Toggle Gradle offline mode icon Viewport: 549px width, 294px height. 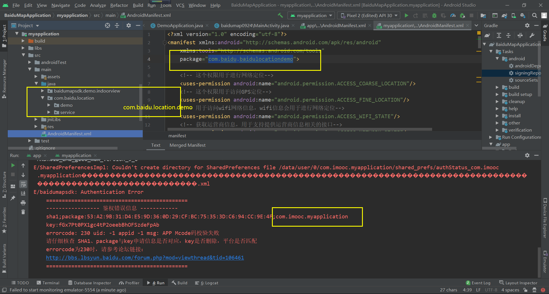pos(520,35)
